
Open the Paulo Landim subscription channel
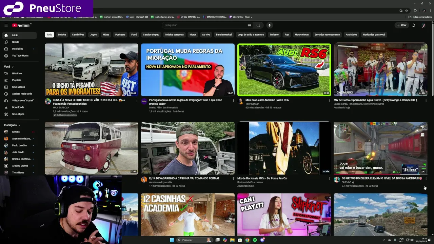click(19, 145)
